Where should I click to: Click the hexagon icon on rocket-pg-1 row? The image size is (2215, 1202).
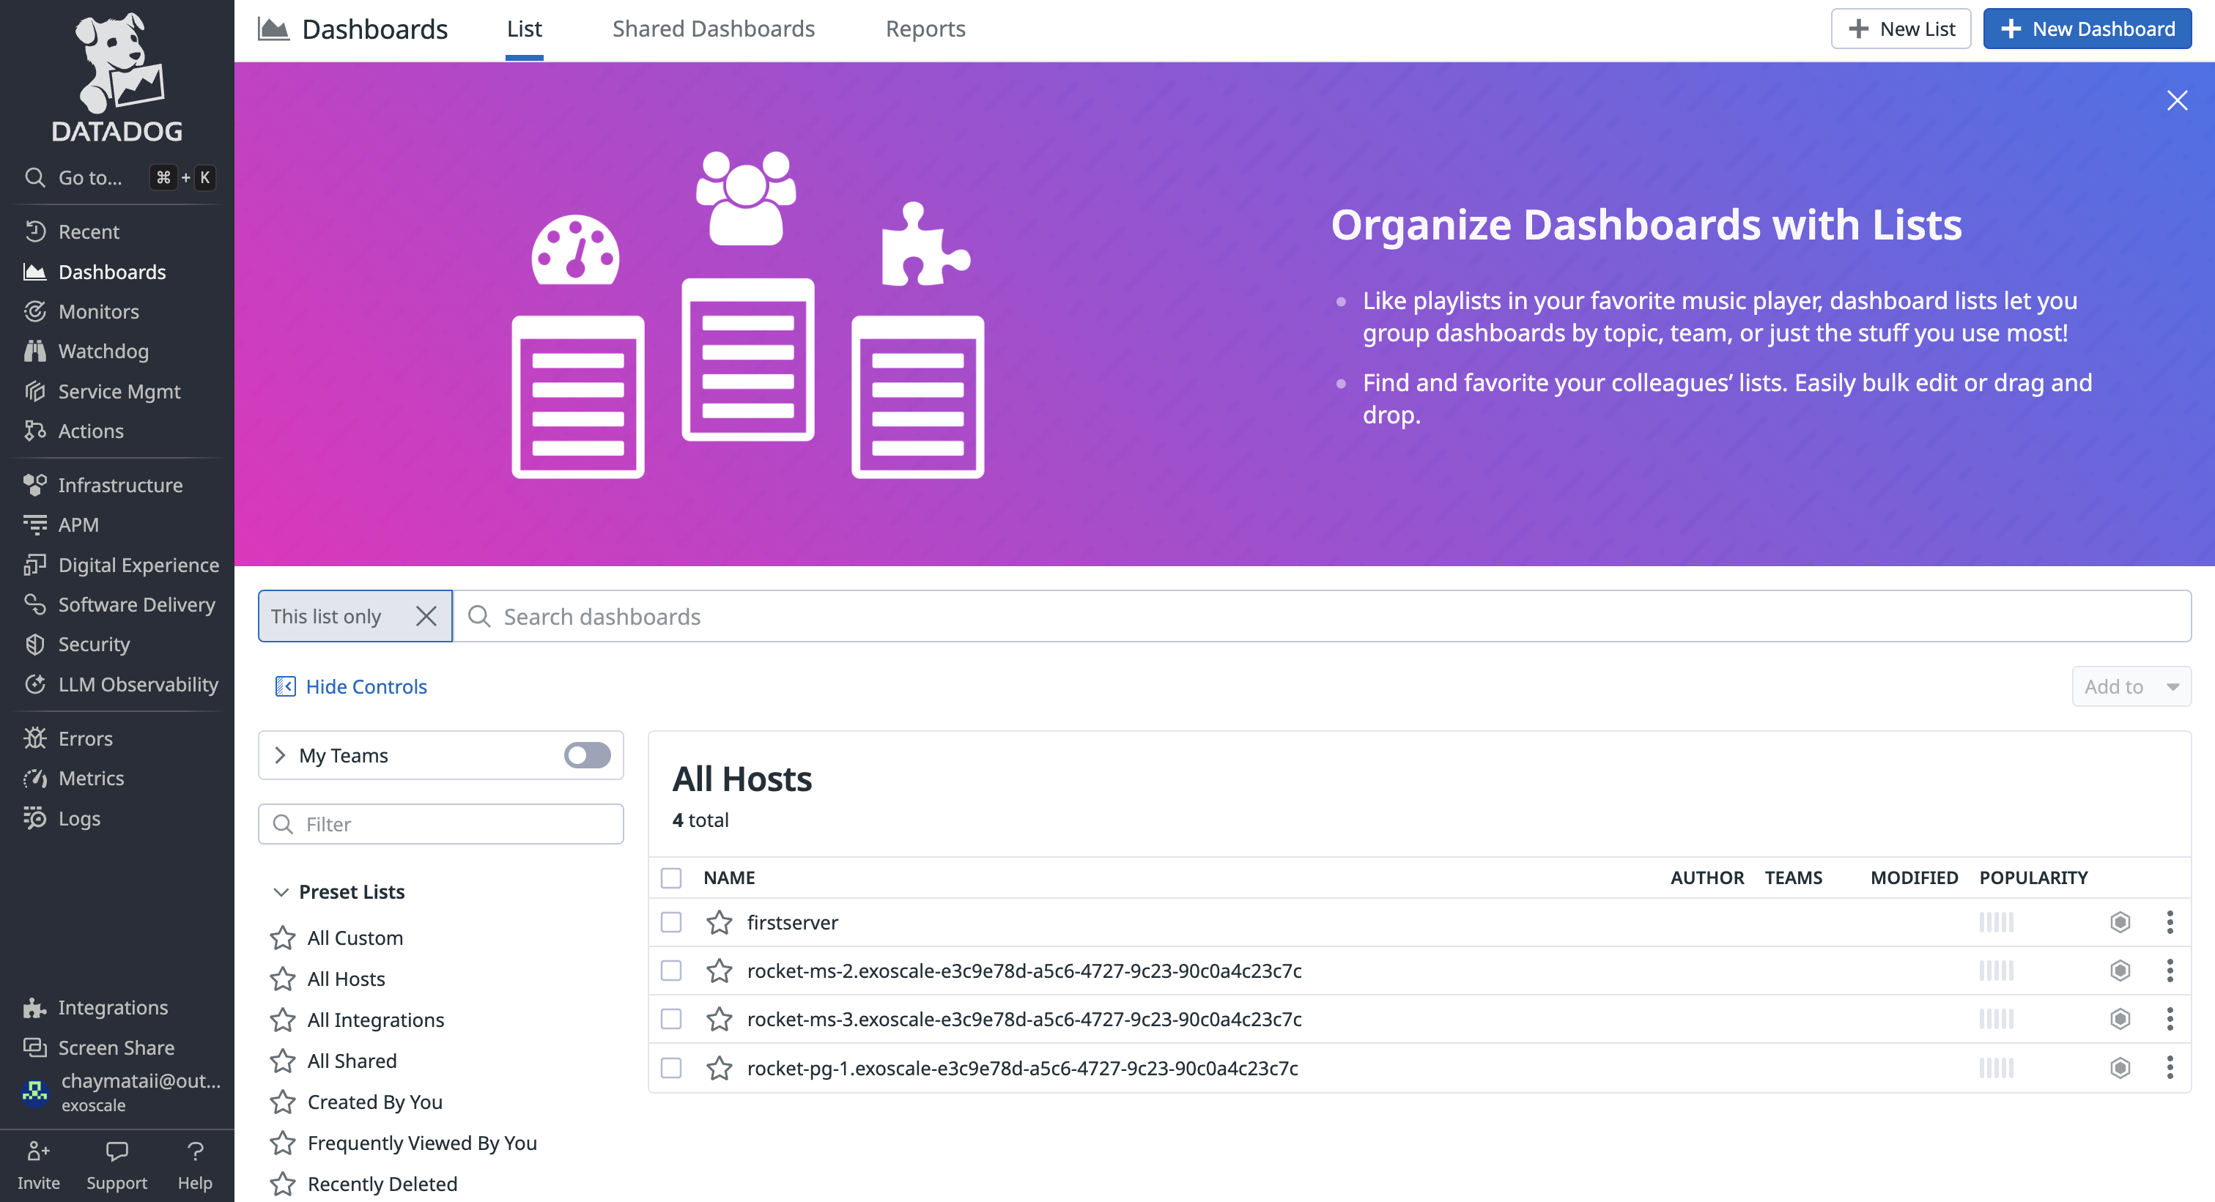click(2120, 1068)
